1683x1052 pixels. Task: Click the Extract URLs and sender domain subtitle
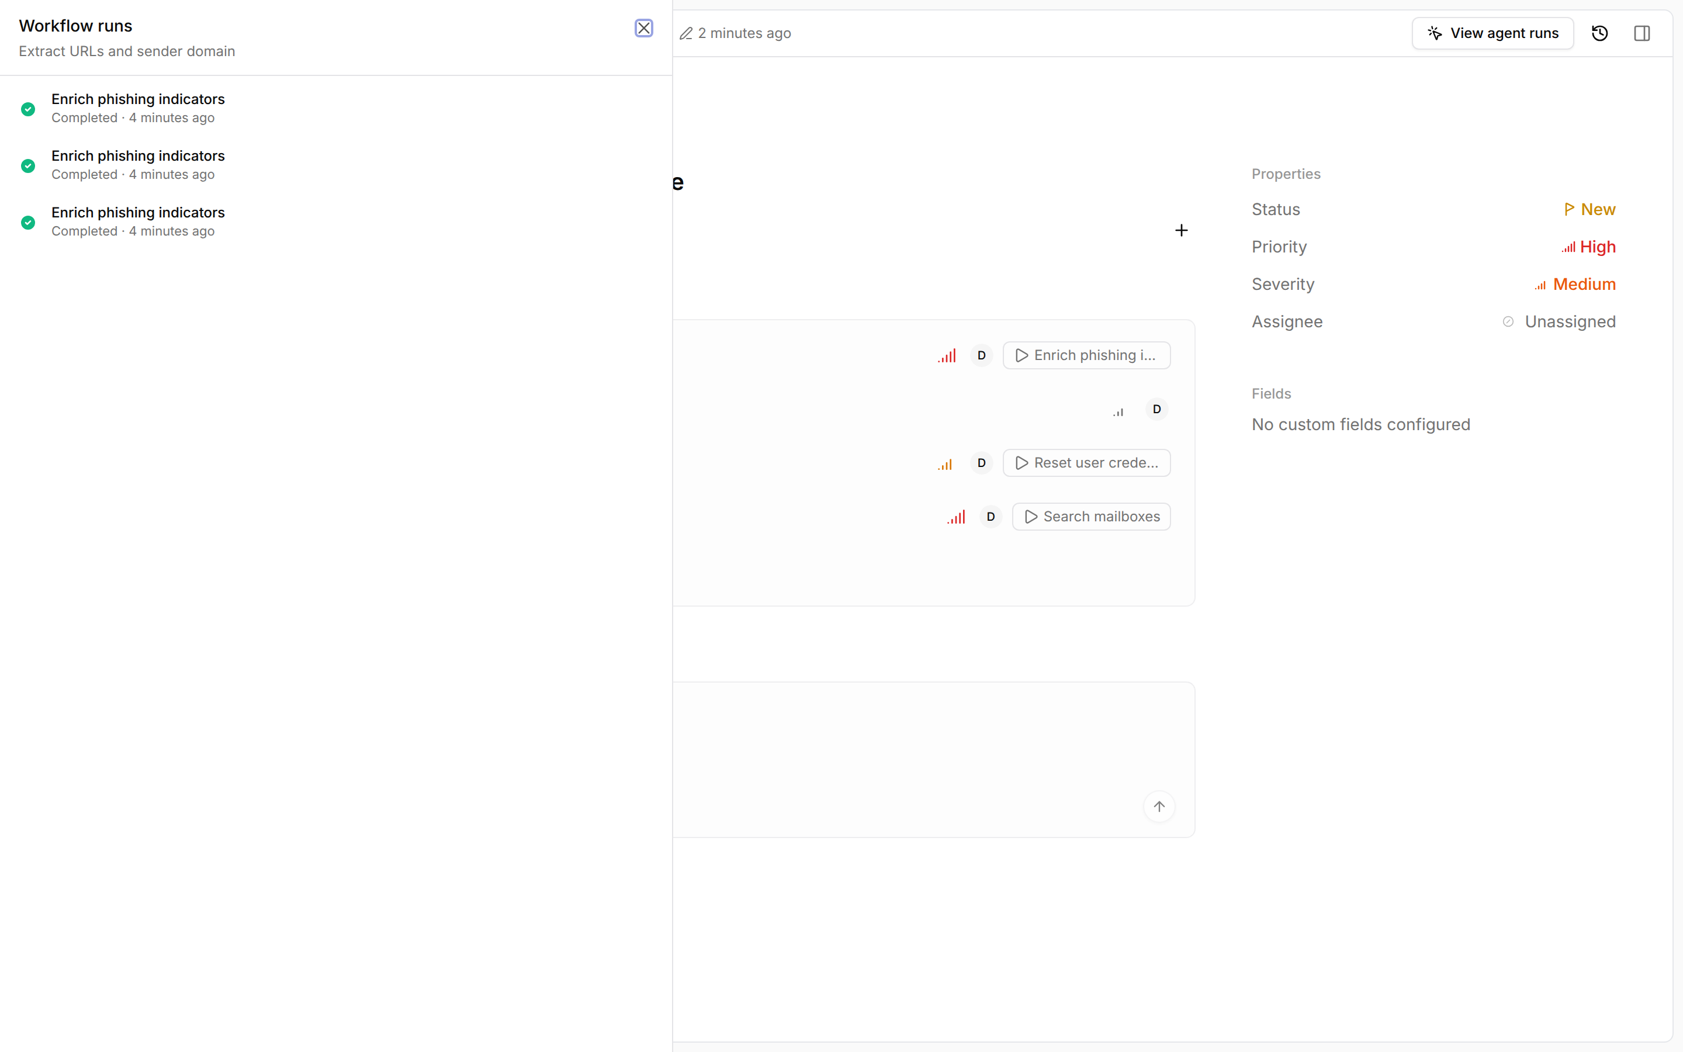pos(127,51)
